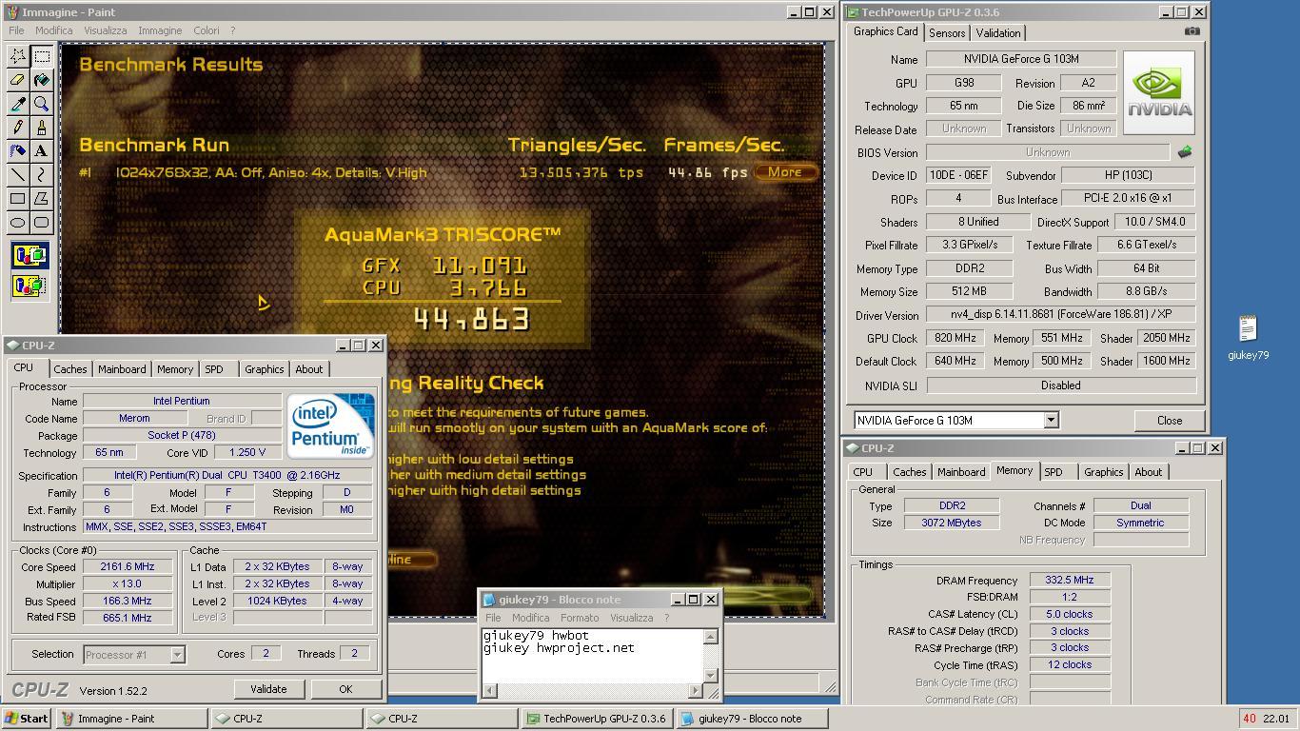Viewport: 1300px width, 731px height.
Task: Click Notepad horizontal scrollbar right arrow
Action: (x=695, y=690)
